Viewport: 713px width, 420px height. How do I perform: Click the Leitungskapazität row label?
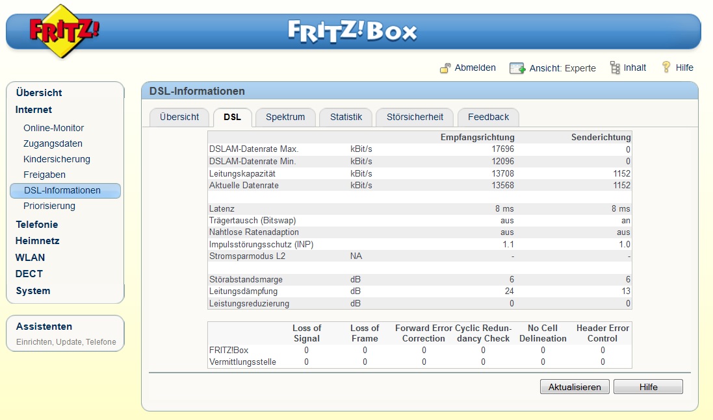point(242,173)
